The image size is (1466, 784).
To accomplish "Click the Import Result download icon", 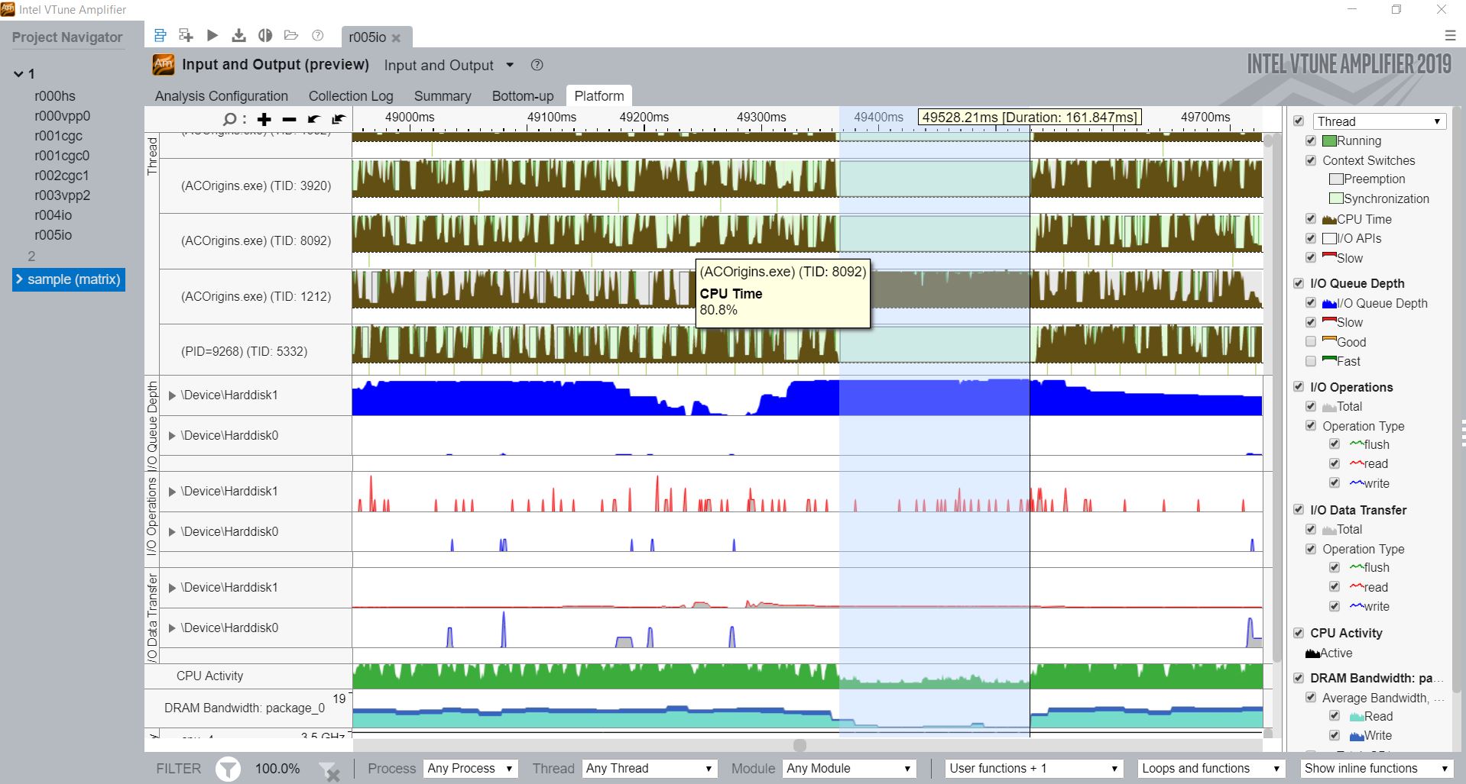I will (x=238, y=35).
